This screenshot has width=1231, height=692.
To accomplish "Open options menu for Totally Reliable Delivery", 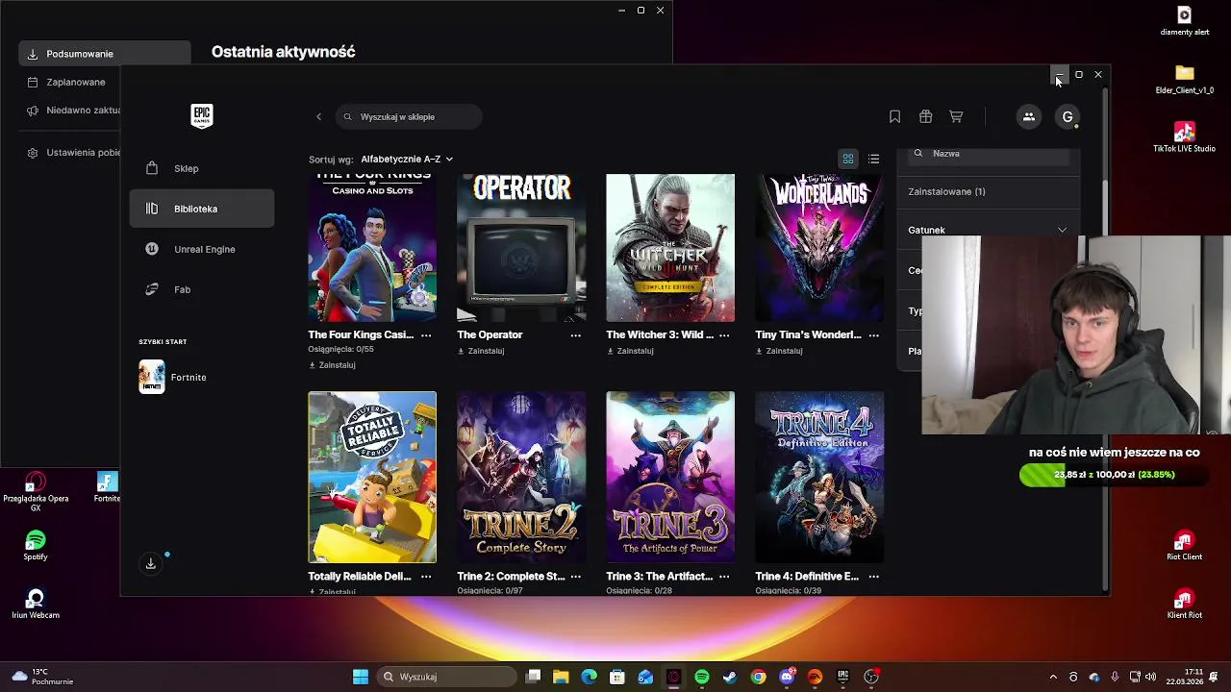I will click(x=426, y=577).
